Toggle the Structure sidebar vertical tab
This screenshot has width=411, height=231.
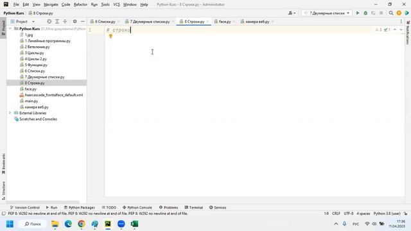(3, 191)
